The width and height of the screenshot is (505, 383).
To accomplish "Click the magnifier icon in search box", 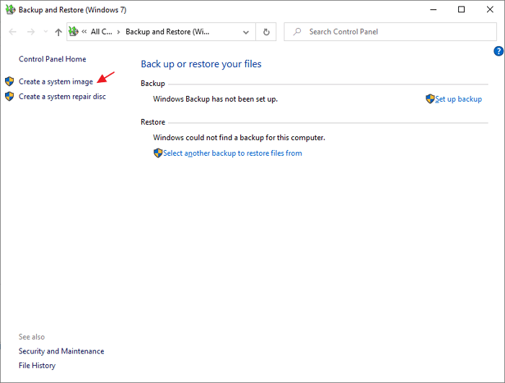I will (297, 32).
